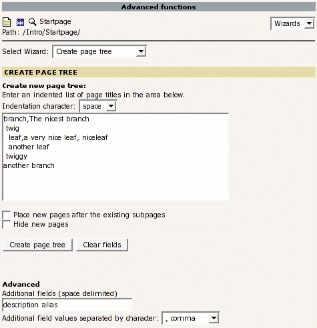Open the field value separator comma dropdown
Image resolution: width=317 pixels, height=328 pixels.
pos(191,318)
